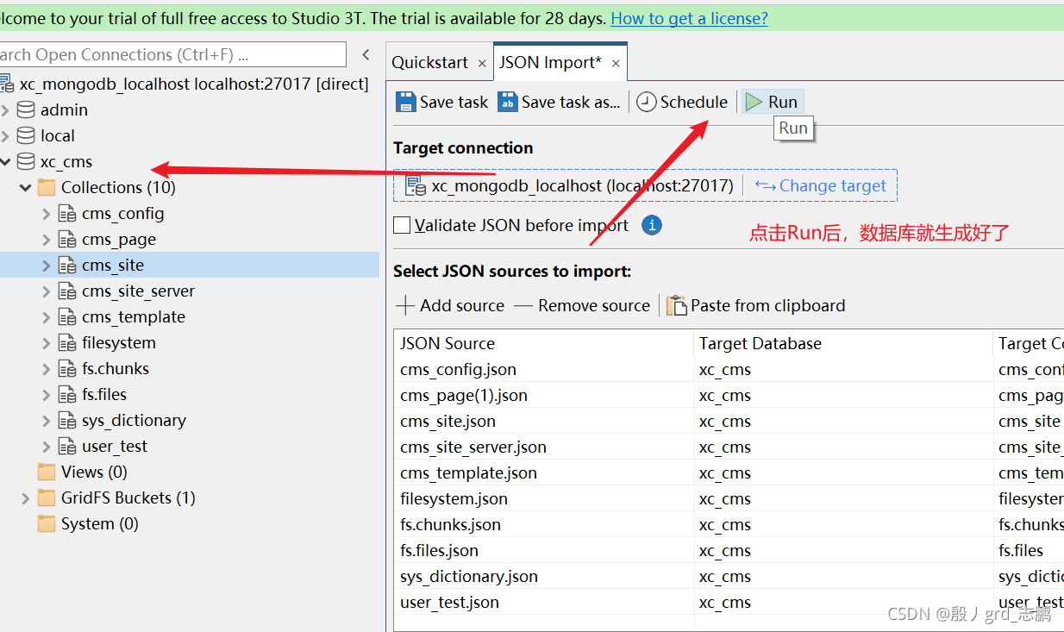1064x632 pixels.
Task: Click the xc_mongodb_localhost connection icon in tree
Action: tap(7, 84)
